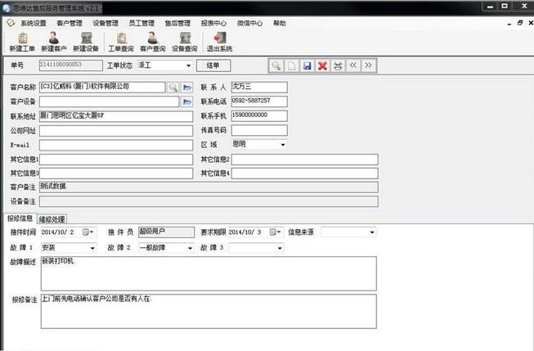The image size is (534, 351).
Task: Go to next record with » icon
Action: coord(369,65)
